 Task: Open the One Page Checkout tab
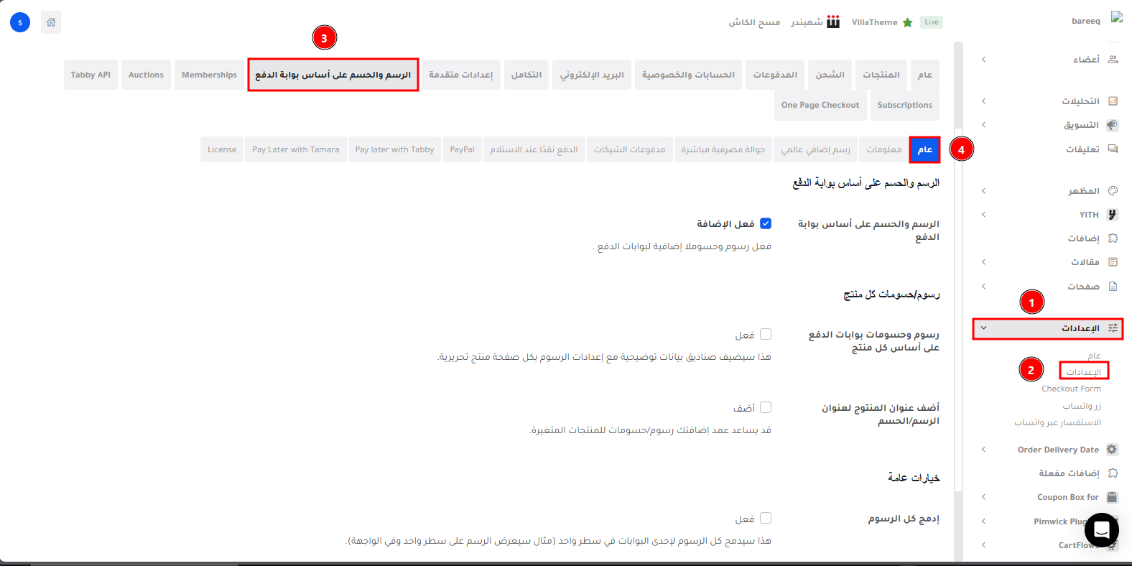[x=820, y=105]
